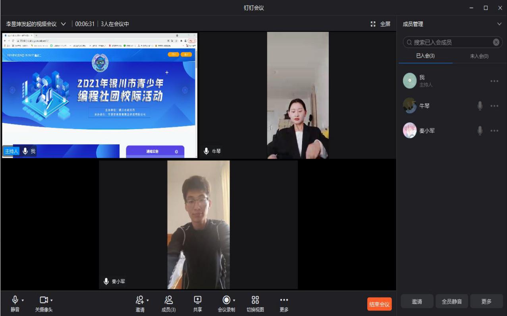Click the 切换视图 switch view icon
Image resolution: width=507 pixels, height=316 pixels.
pos(255,300)
